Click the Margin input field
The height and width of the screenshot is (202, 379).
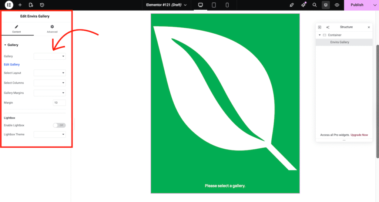(59, 103)
